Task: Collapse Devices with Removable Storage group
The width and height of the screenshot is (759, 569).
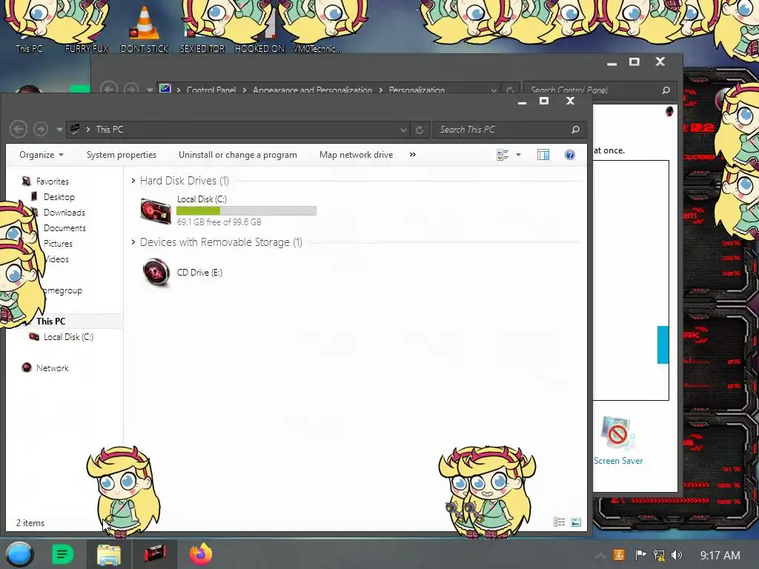Action: pyautogui.click(x=133, y=242)
